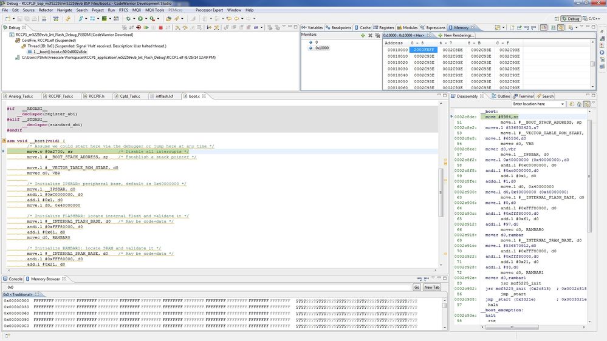The image size is (607, 341).
Task: Remove all memory monitors with double-X icon
Action: 377,35
